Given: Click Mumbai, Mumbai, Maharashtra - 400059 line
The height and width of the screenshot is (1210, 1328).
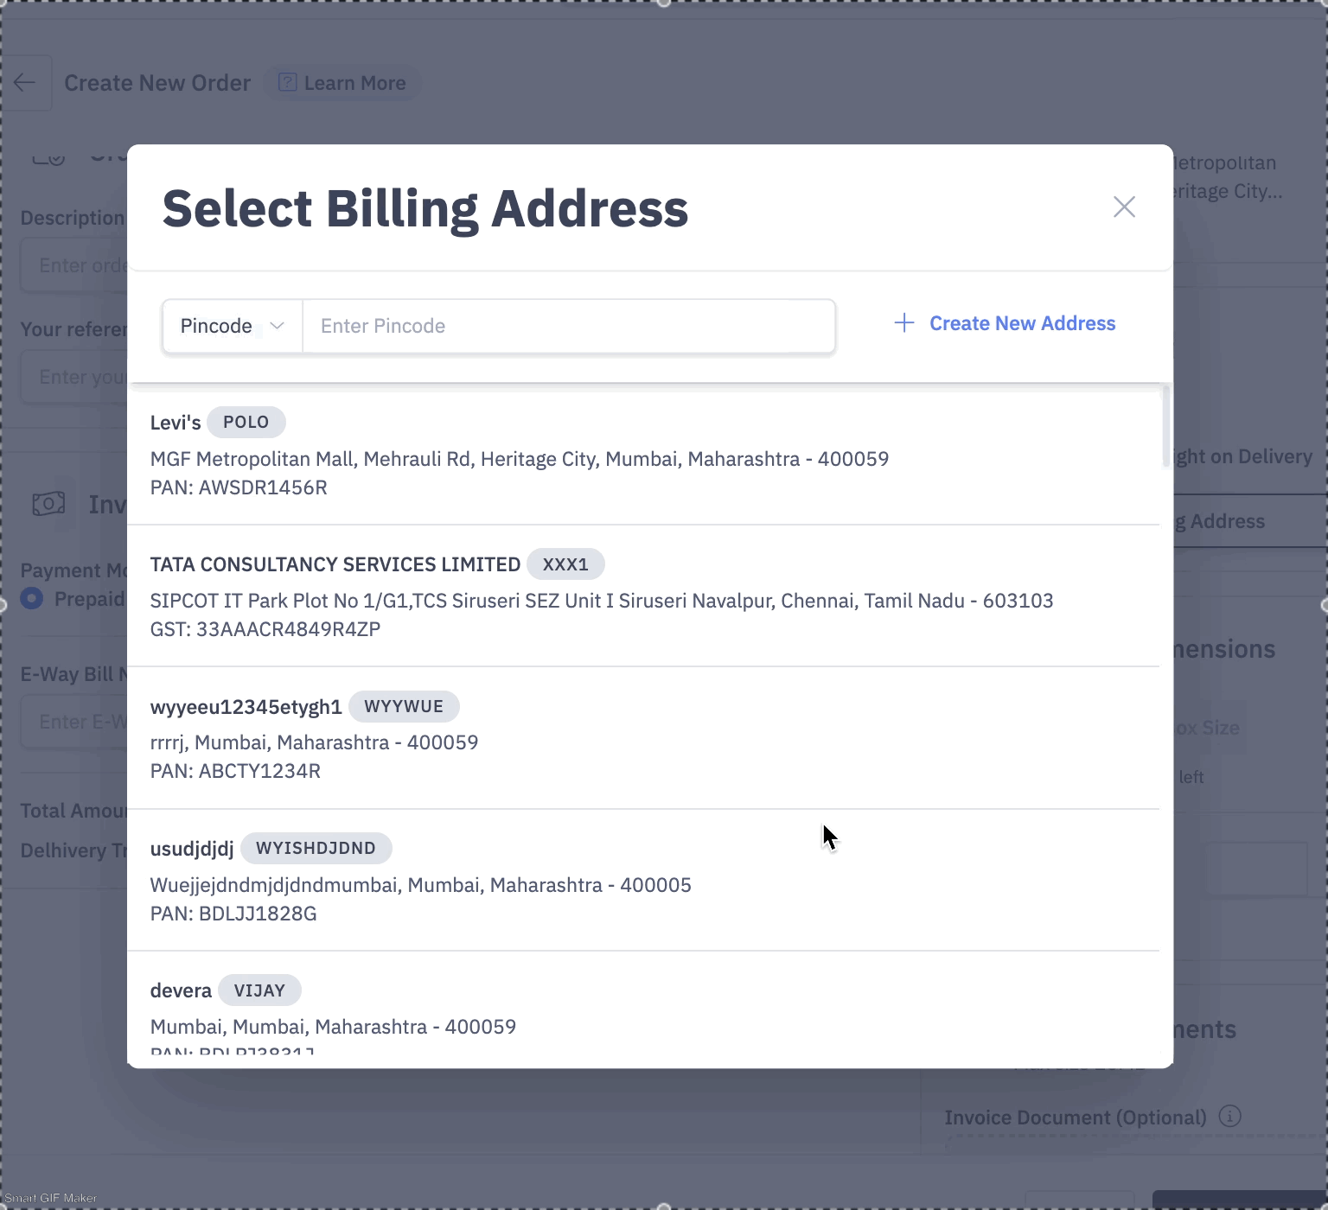Looking at the screenshot, I should [333, 1027].
